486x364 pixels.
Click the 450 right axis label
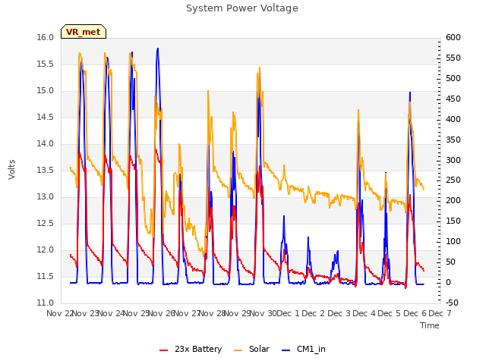pos(453,99)
